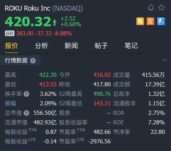
Task: Click the 行情数据 section header
Action: [x=16, y=60]
